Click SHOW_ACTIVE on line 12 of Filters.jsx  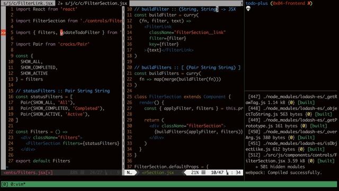pyautogui.click(x=34, y=73)
